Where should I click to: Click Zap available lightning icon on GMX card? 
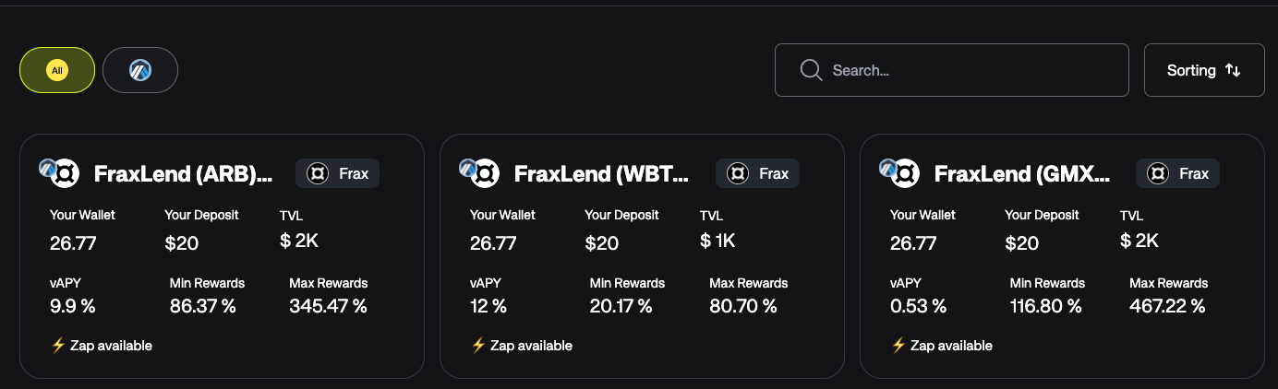[x=898, y=346]
